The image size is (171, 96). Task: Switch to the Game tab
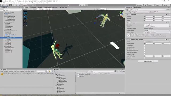(x=40, y=7)
